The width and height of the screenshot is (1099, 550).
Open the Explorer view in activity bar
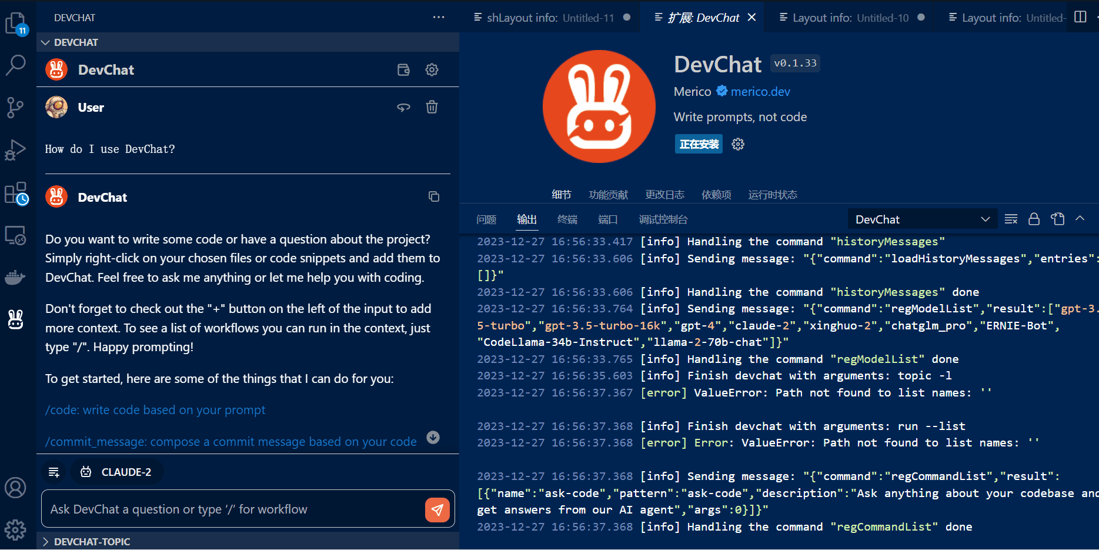(x=16, y=24)
